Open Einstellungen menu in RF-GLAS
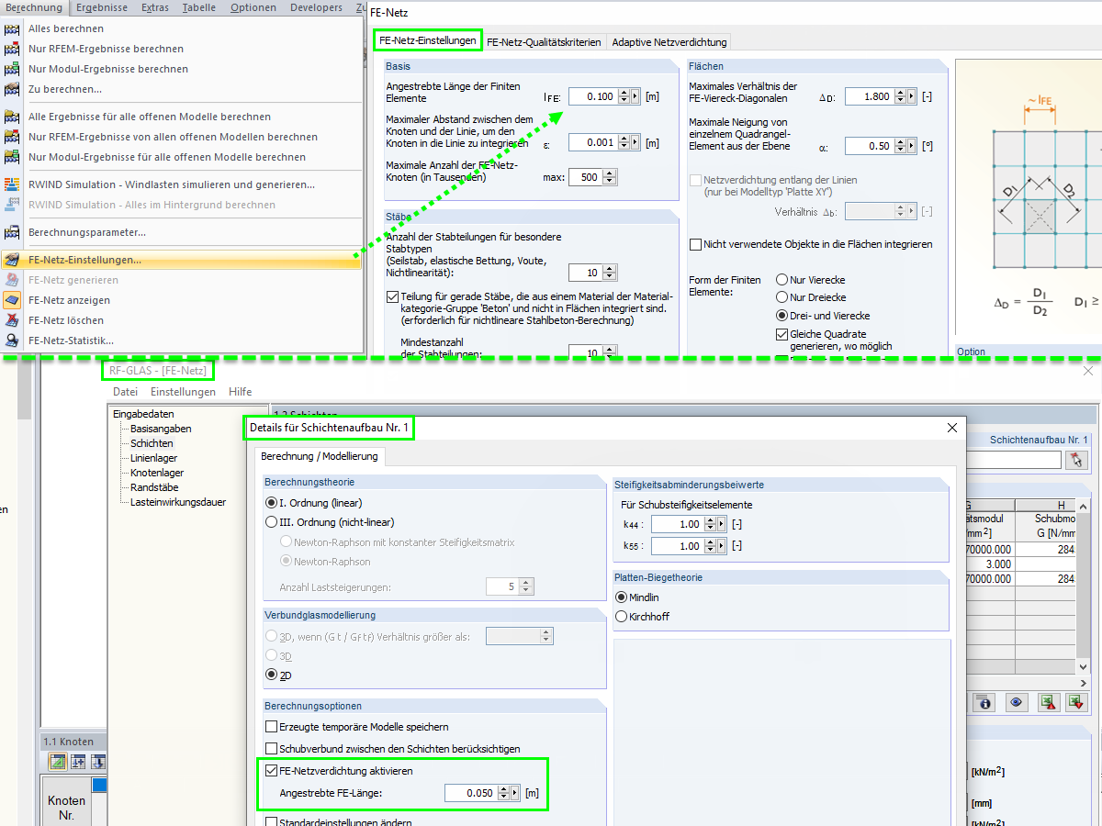The height and width of the screenshot is (826, 1102). click(184, 392)
